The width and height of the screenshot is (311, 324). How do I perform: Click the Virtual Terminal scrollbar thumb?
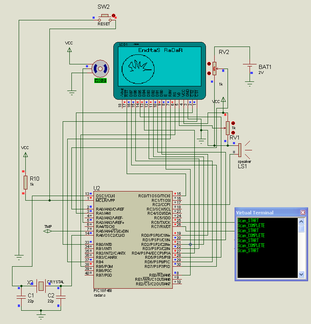click(x=301, y=228)
